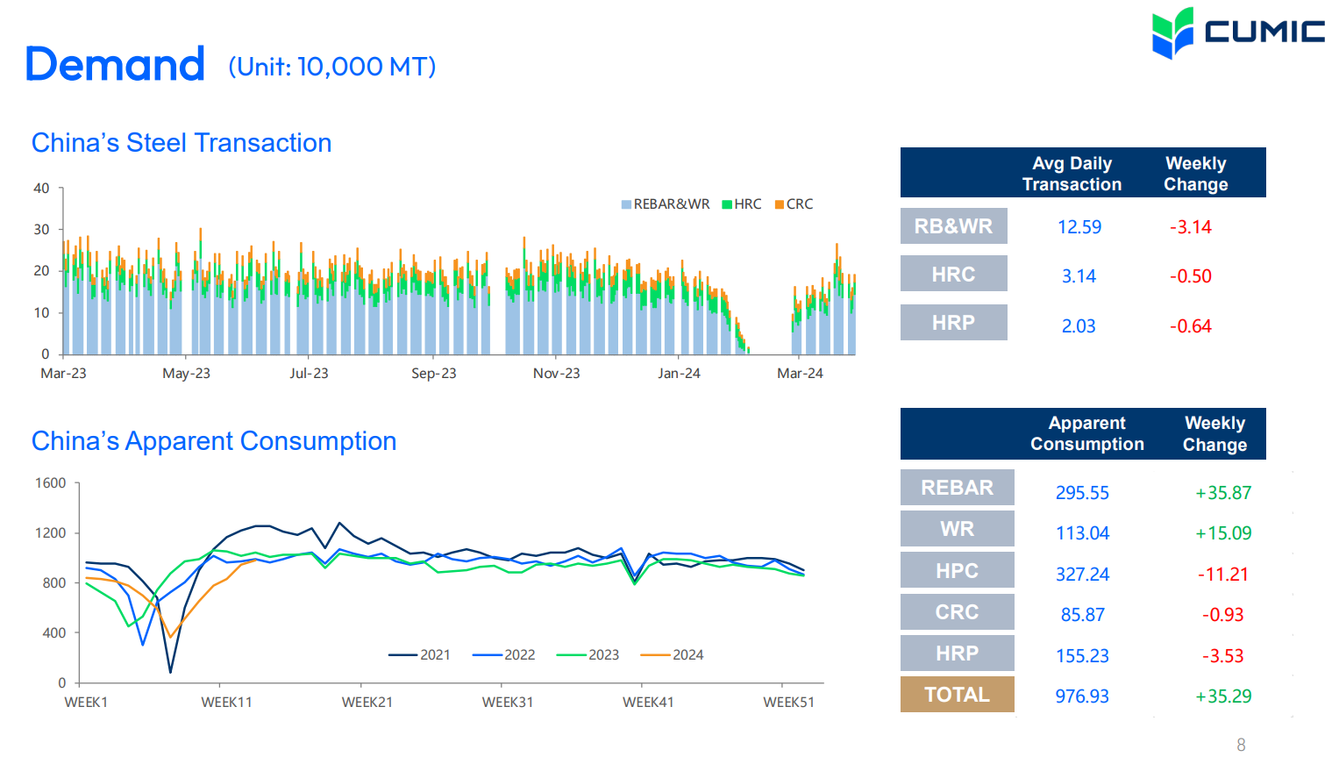
Task: Click the Demand slide heading
Action: [x=115, y=65]
